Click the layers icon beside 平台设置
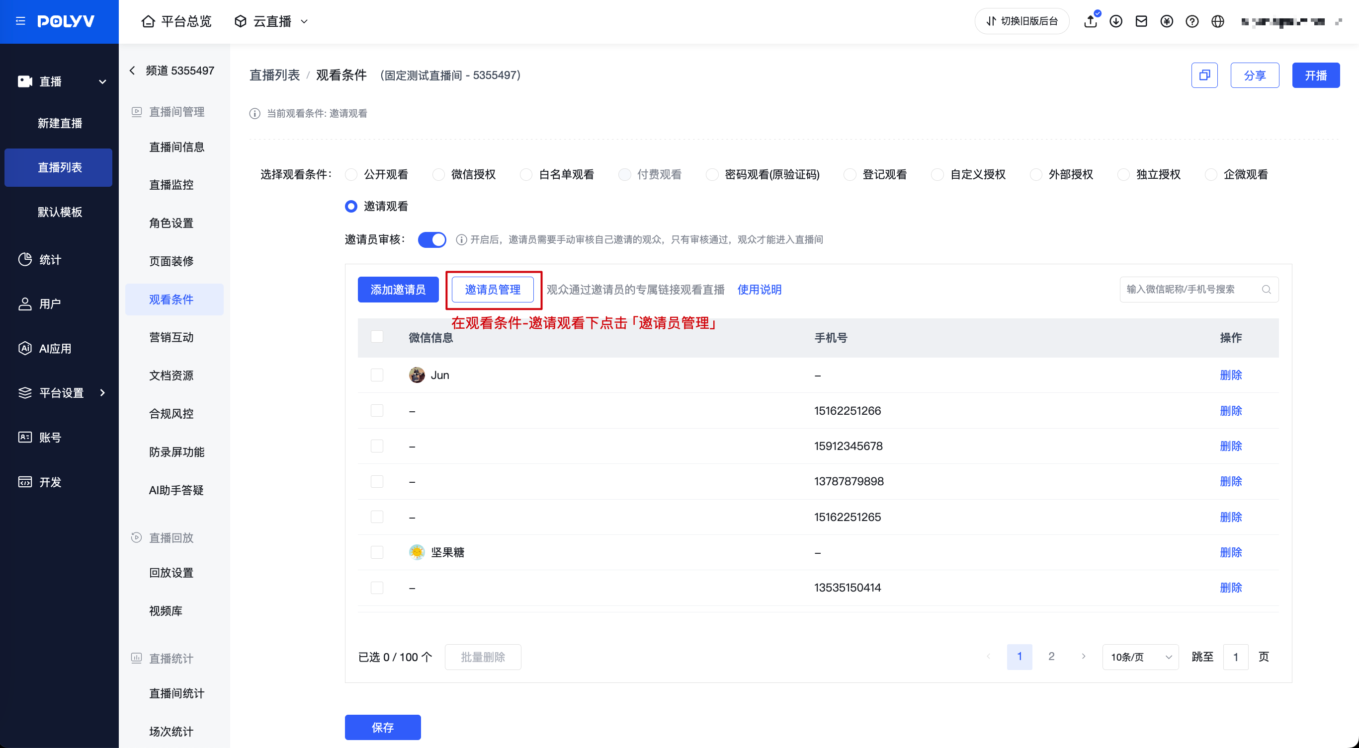Image resolution: width=1359 pixels, height=748 pixels. click(x=25, y=393)
